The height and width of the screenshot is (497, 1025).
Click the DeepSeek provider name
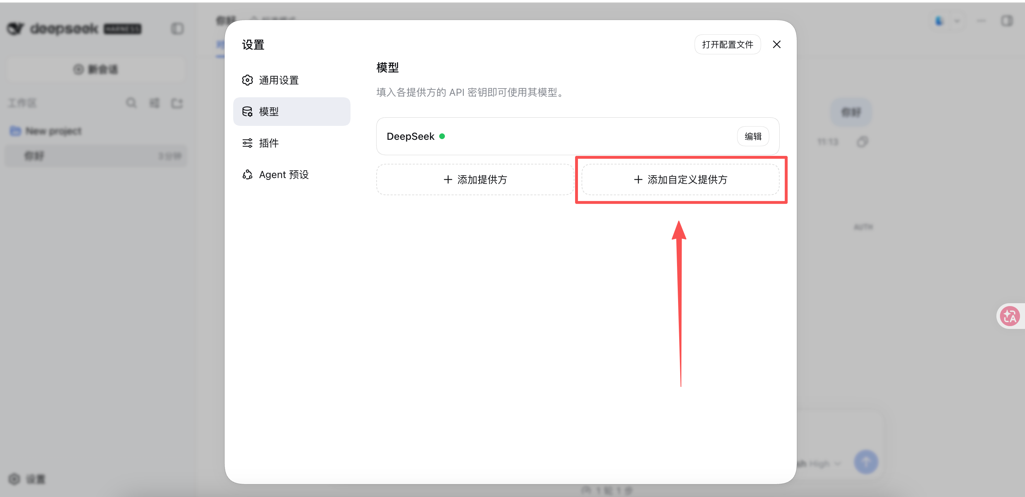410,136
